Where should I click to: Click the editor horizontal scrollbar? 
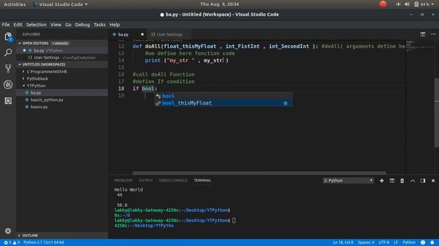259,173
